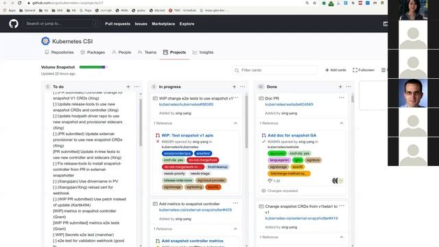The height and width of the screenshot is (247, 439).
Task: Open Pull requests in header
Action: pos(117,24)
